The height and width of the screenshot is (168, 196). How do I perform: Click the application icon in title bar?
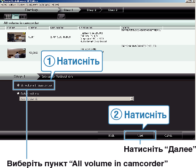pos(2,1)
